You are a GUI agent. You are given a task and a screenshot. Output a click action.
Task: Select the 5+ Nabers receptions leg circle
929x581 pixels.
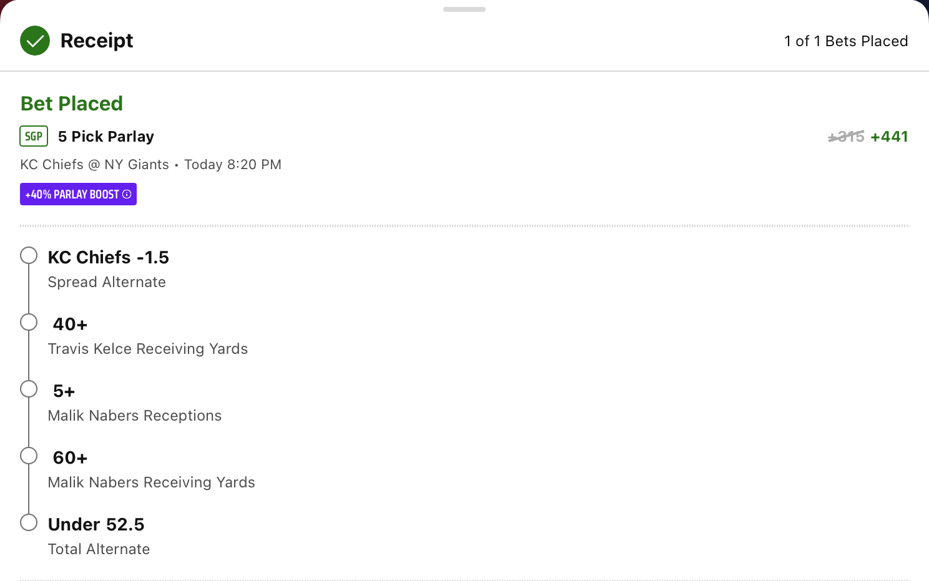pyautogui.click(x=29, y=389)
